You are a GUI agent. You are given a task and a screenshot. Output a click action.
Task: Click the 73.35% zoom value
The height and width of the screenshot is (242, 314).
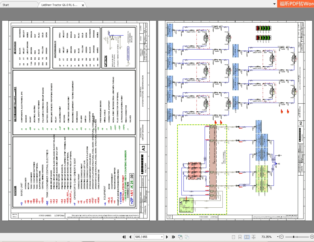tap(266, 237)
